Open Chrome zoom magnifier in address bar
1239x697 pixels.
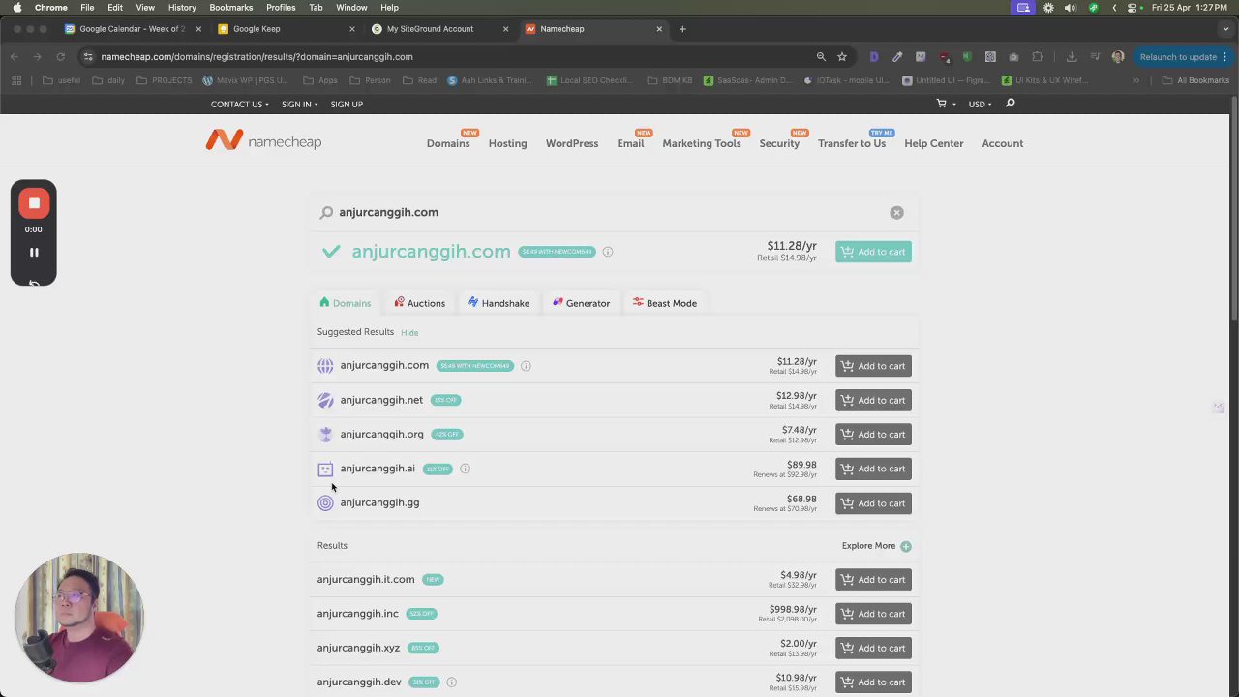pyautogui.click(x=821, y=56)
